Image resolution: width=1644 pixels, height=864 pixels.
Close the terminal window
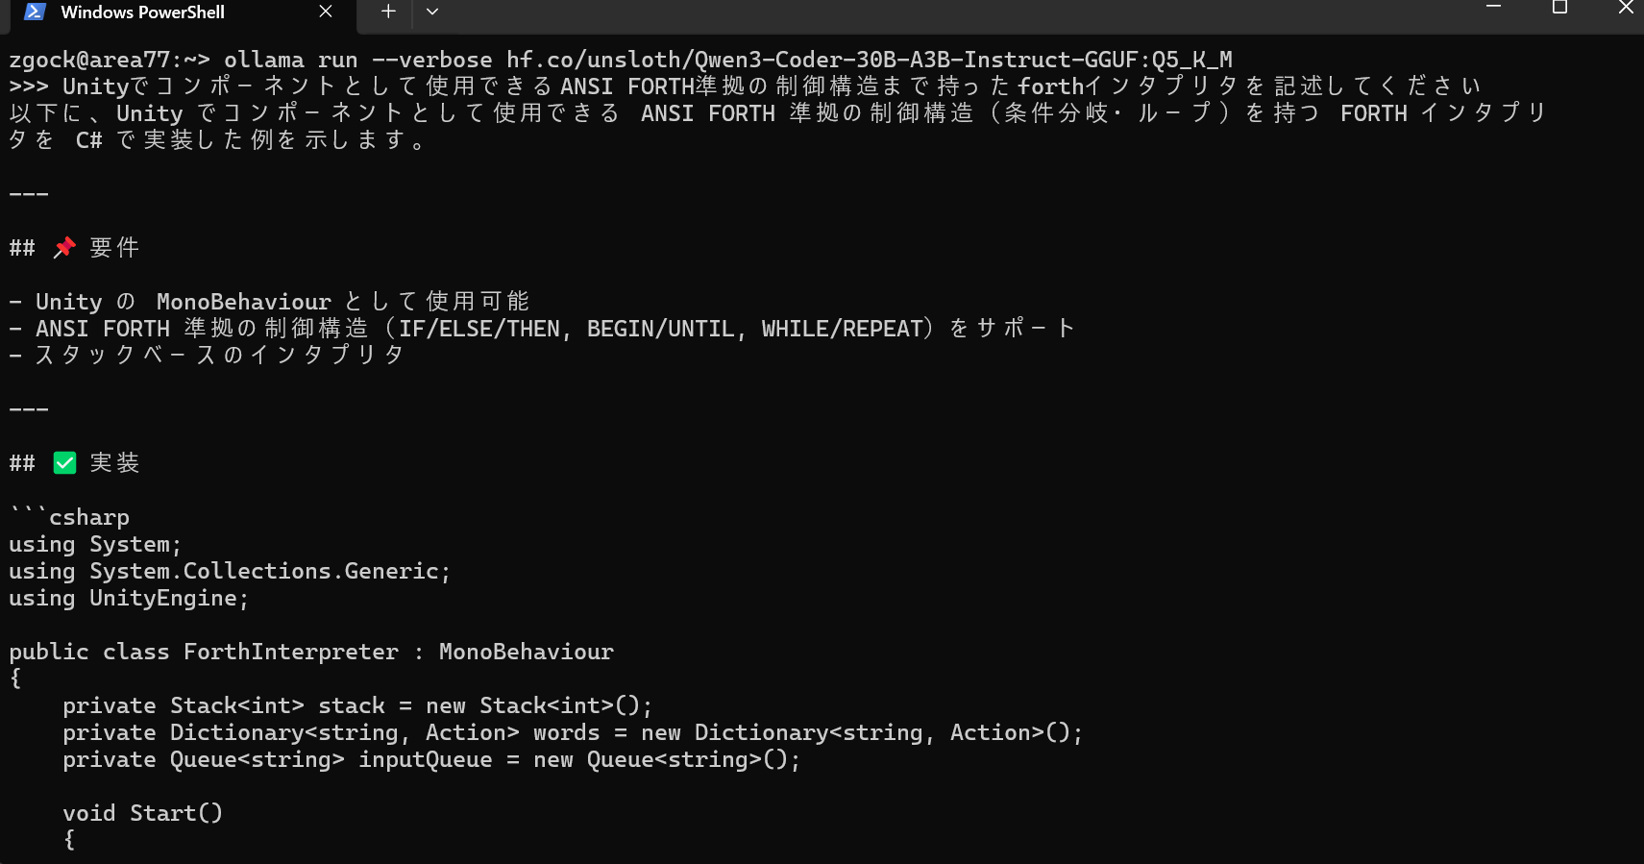pyautogui.click(x=1626, y=8)
